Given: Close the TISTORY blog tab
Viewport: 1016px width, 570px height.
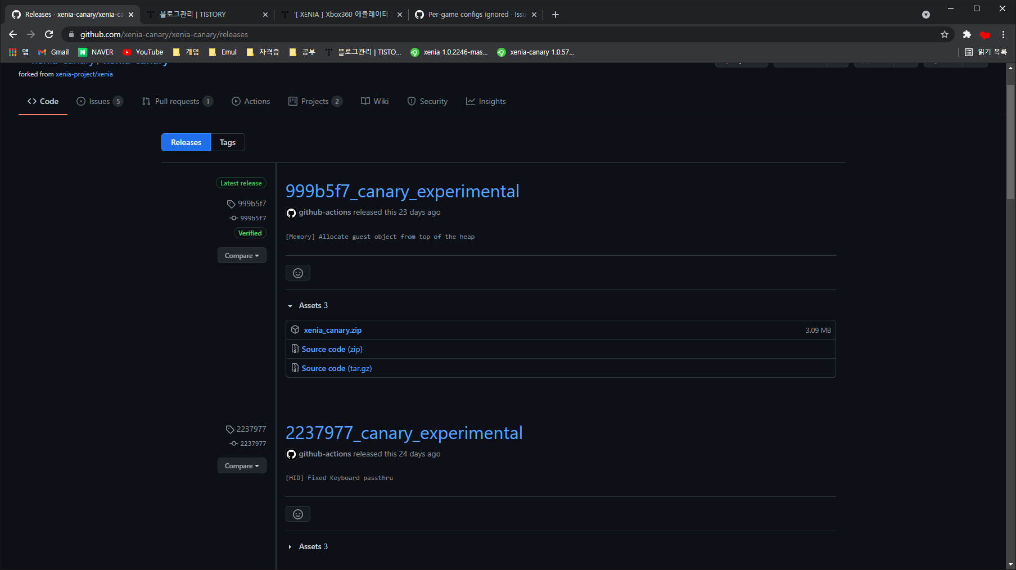Looking at the screenshot, I should [x=265, y=15].
